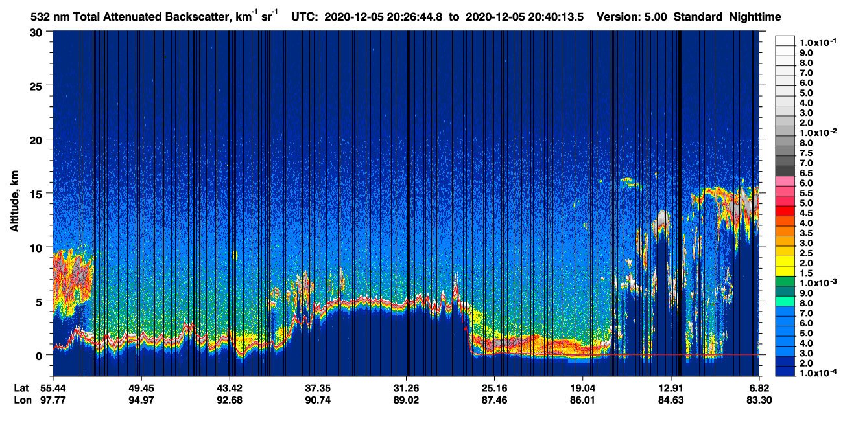Click the latitude value "37.35"
Viewport: 843px width, 432px height.
tap(318, 388)
